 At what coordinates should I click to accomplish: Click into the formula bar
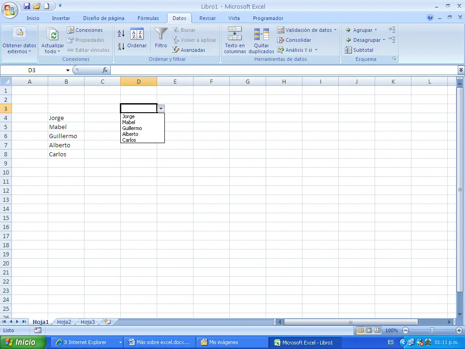284,70
